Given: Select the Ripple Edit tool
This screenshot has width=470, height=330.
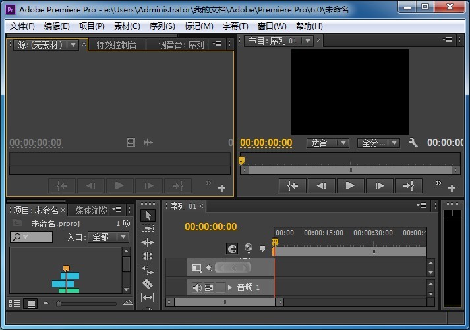Looking at the screenshot, I should click(x=148, y=243).
